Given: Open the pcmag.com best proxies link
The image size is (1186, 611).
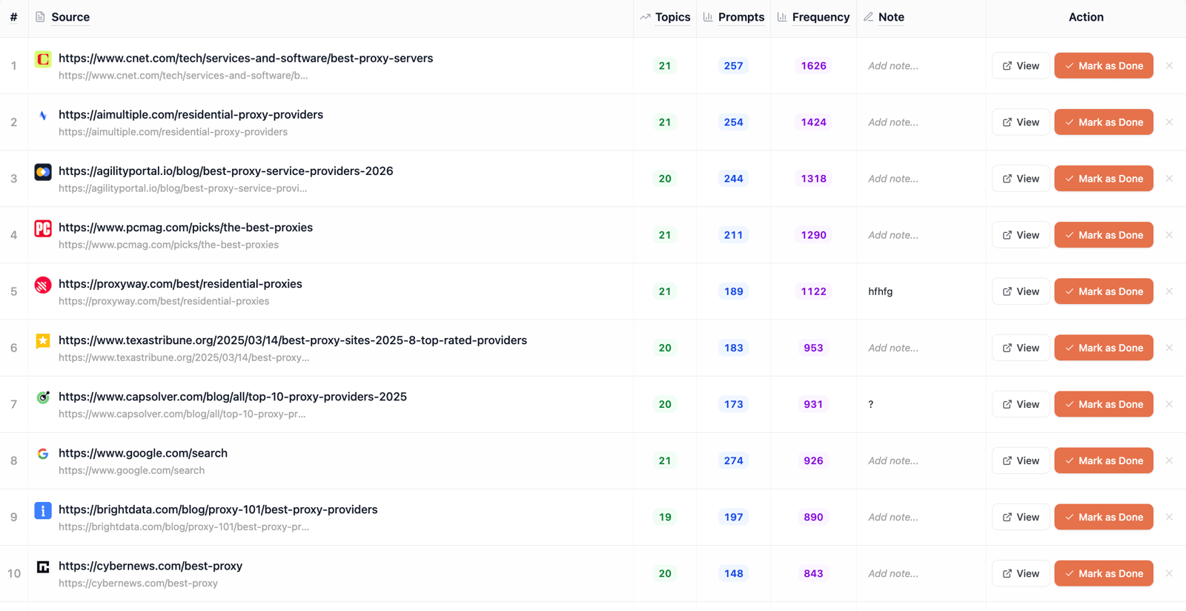Looking at the screenshot, I should pos(185,228).
